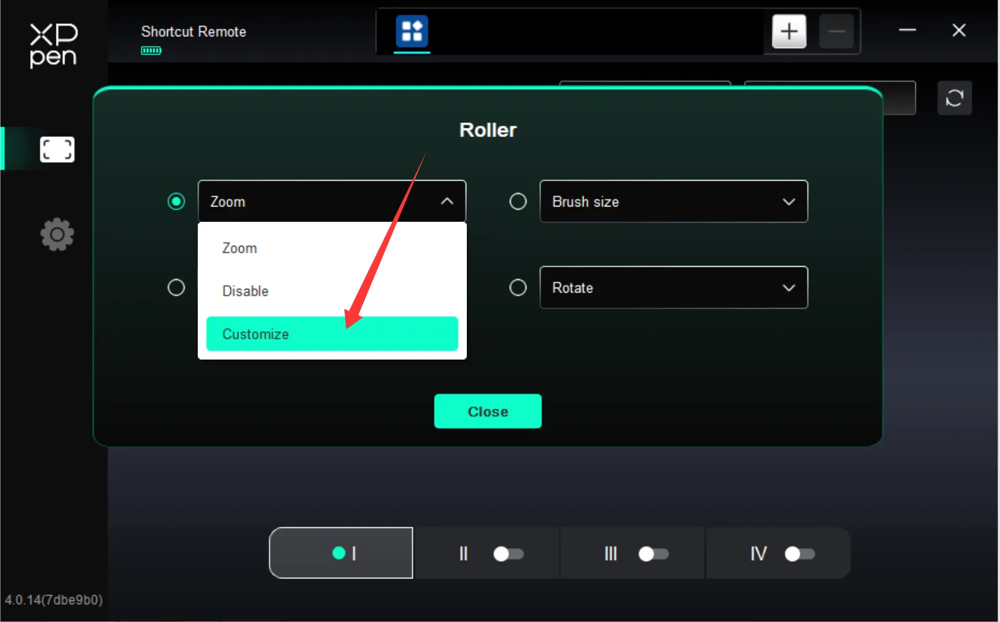This screenshot has width=1000, height=622.
Task: Toggle the switch for roller group II
Action: tap(509, 554)
